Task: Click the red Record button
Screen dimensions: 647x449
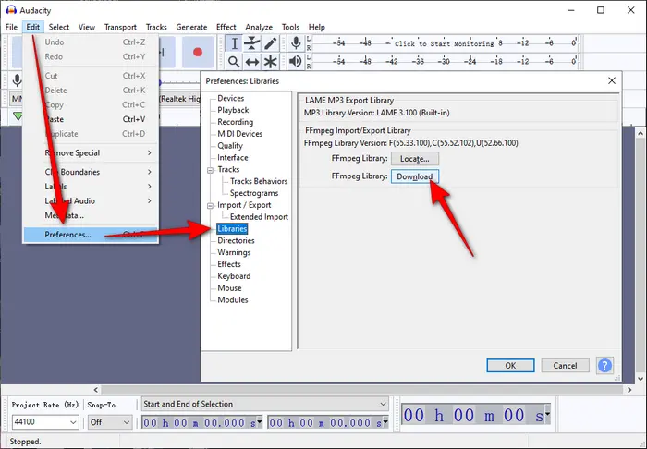Action: coord(198,52)
